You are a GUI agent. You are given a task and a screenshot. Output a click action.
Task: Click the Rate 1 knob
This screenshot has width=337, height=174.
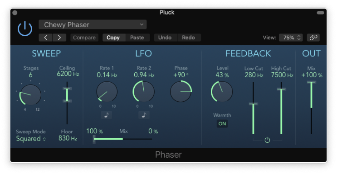coord(107,92)
